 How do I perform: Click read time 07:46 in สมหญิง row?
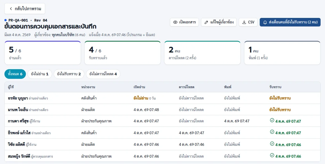click(146, 156)
